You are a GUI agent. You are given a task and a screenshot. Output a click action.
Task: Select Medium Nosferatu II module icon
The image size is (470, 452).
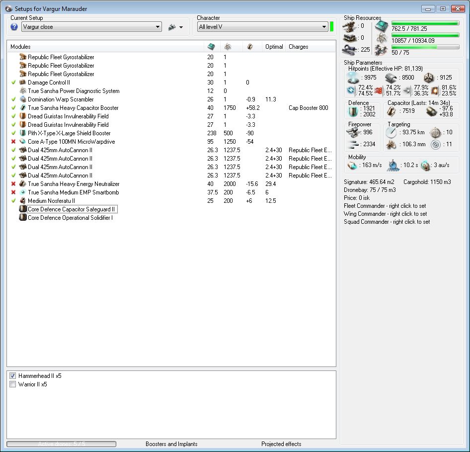pyautogui.click(x=23, y=201)
